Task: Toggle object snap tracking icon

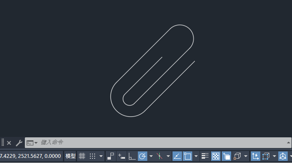Action: click(x=177, y=156)
